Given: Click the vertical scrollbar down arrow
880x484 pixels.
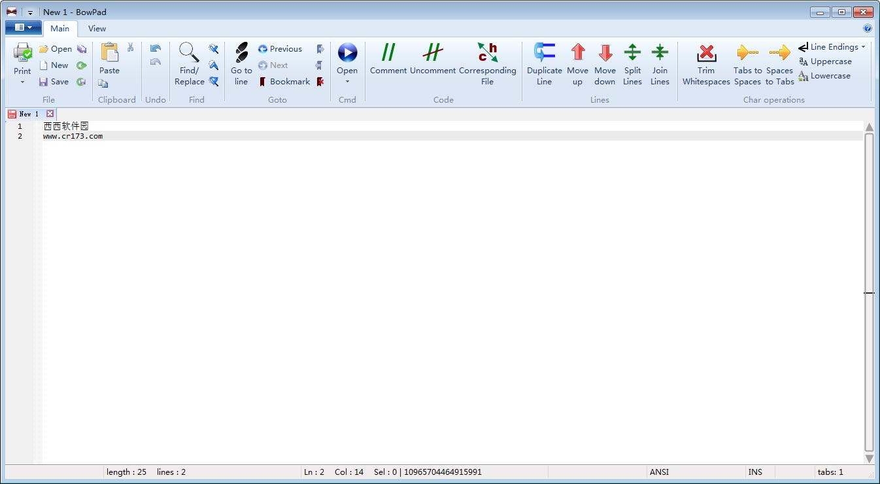Looking at the screenshot, I should (869, 458).
